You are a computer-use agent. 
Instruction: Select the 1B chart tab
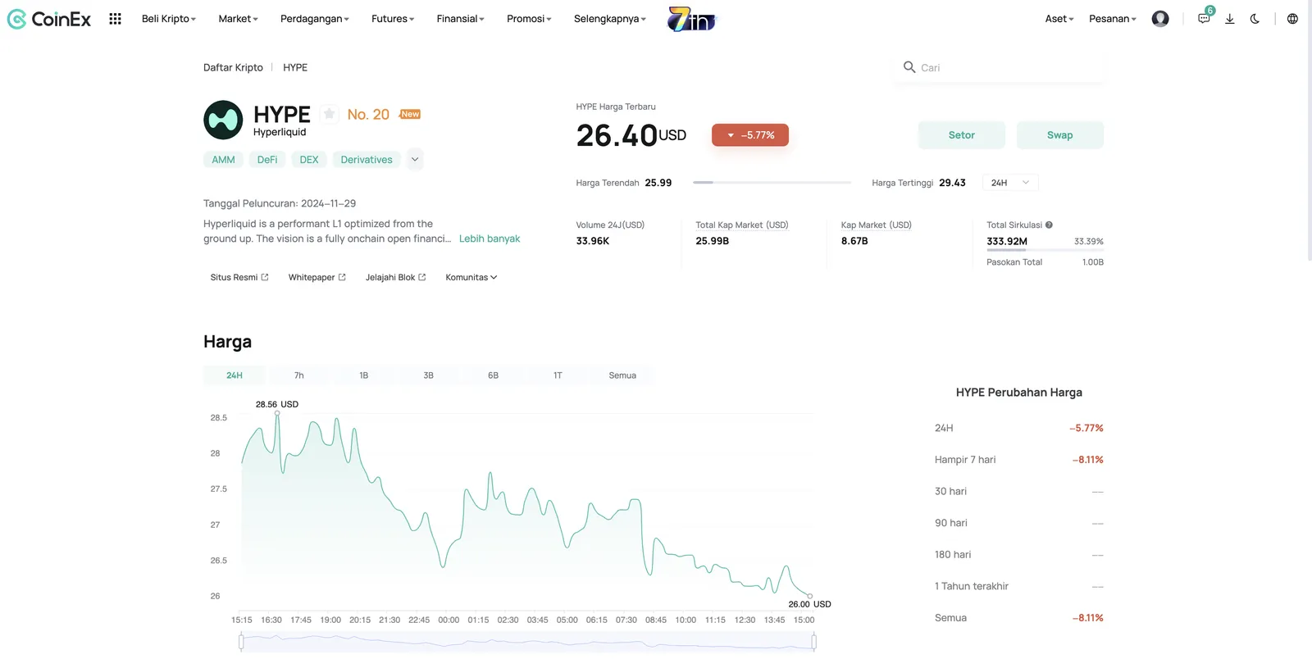pos(364,375)
